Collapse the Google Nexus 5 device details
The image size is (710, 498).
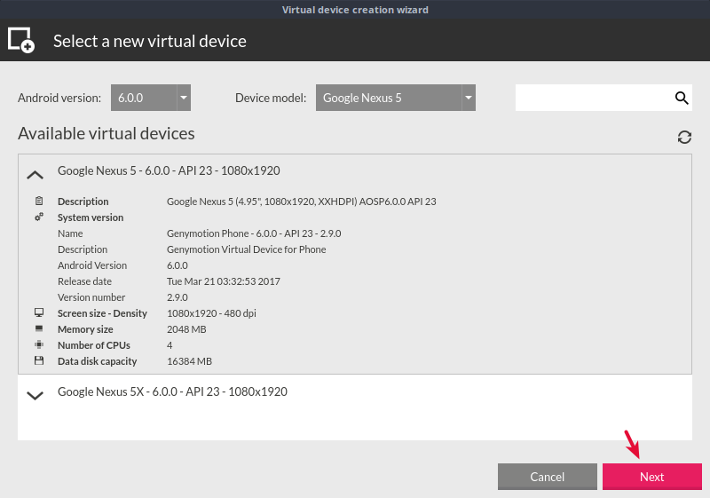click(35, 175)
